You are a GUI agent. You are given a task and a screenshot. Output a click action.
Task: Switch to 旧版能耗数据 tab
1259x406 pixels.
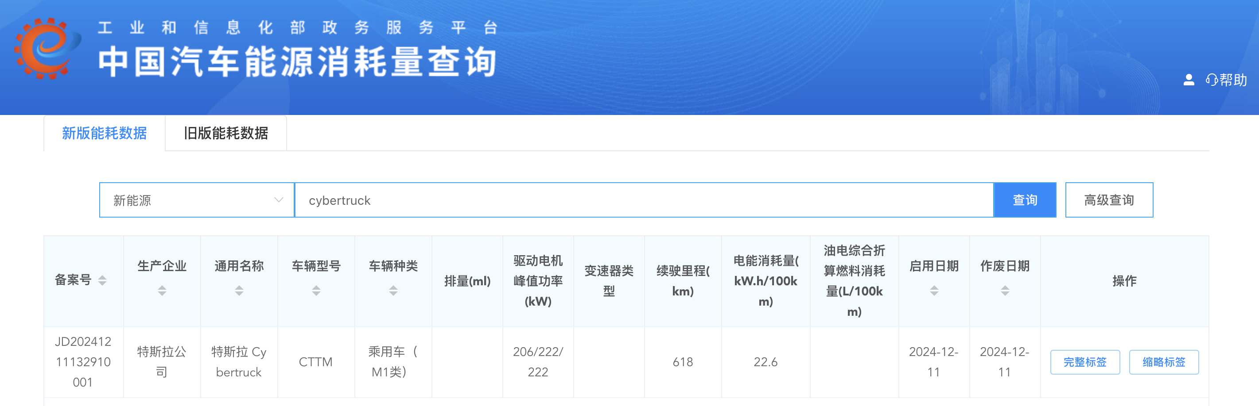[226, 133]
